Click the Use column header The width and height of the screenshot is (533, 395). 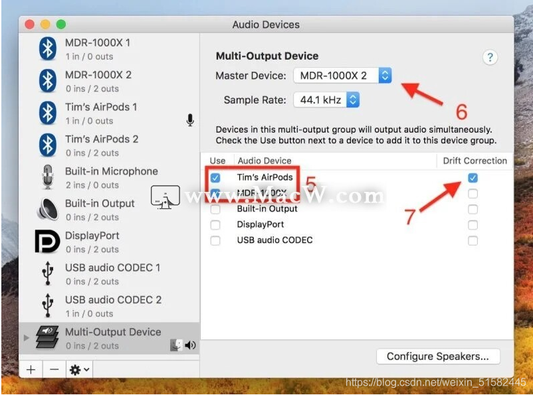(217, 161)
